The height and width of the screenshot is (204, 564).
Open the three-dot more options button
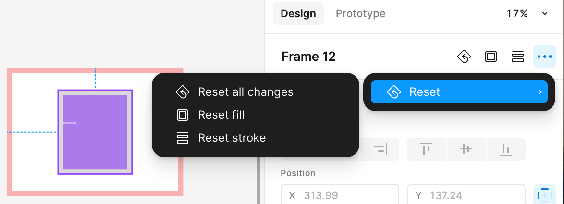click(545, 57)
